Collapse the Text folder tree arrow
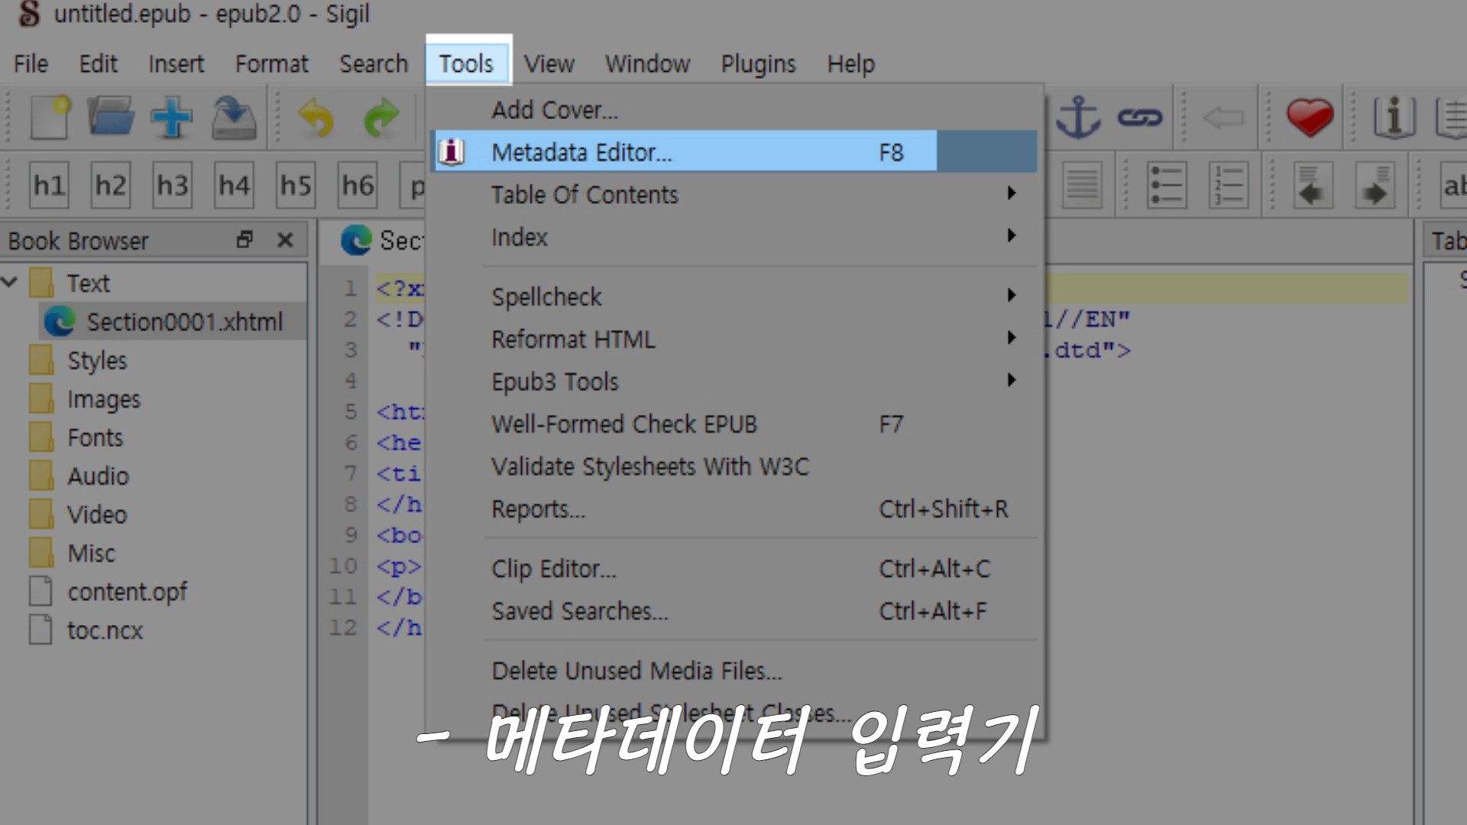This screenshot has height=825, width=1467. coord(10,283)
